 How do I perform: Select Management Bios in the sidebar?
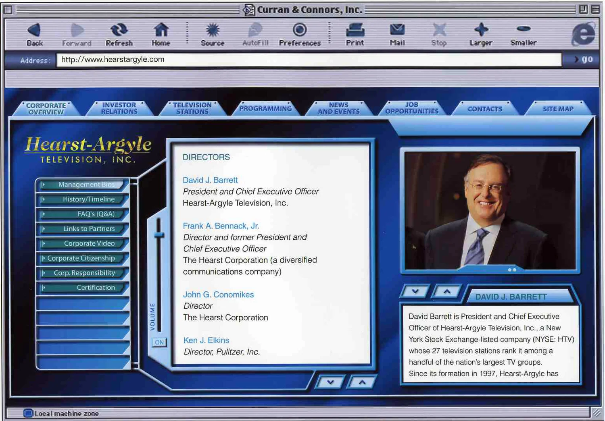83,185
